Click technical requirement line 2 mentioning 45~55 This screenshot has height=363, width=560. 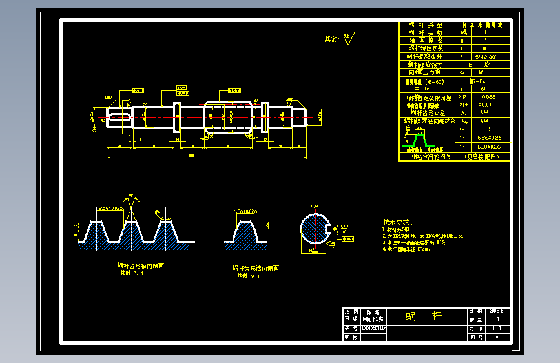click(x=423, y=236)
